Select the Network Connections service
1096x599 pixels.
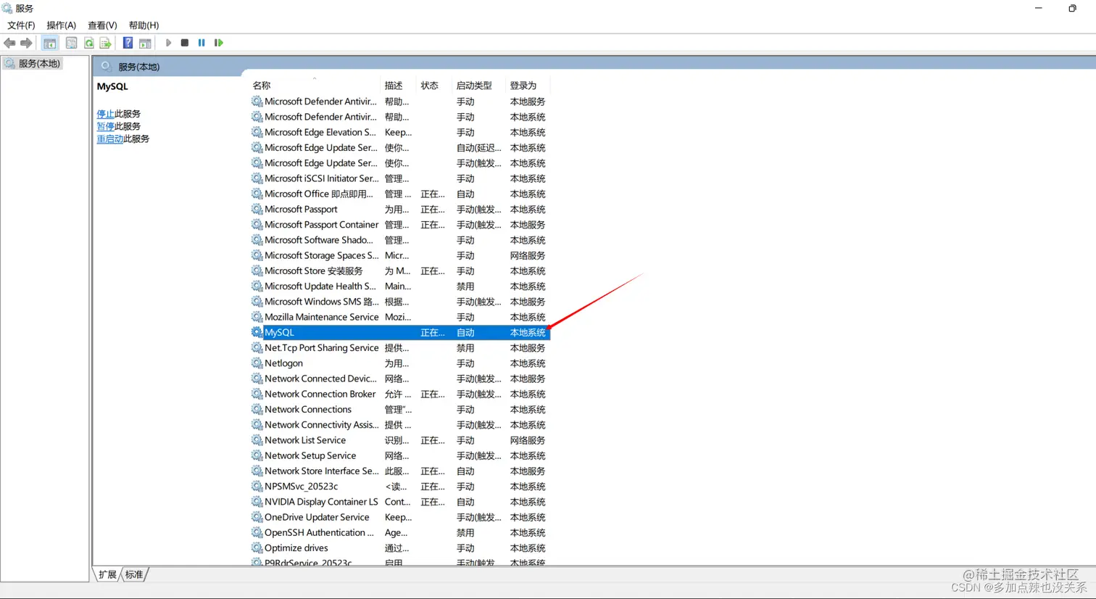click(x=400, y=410)
